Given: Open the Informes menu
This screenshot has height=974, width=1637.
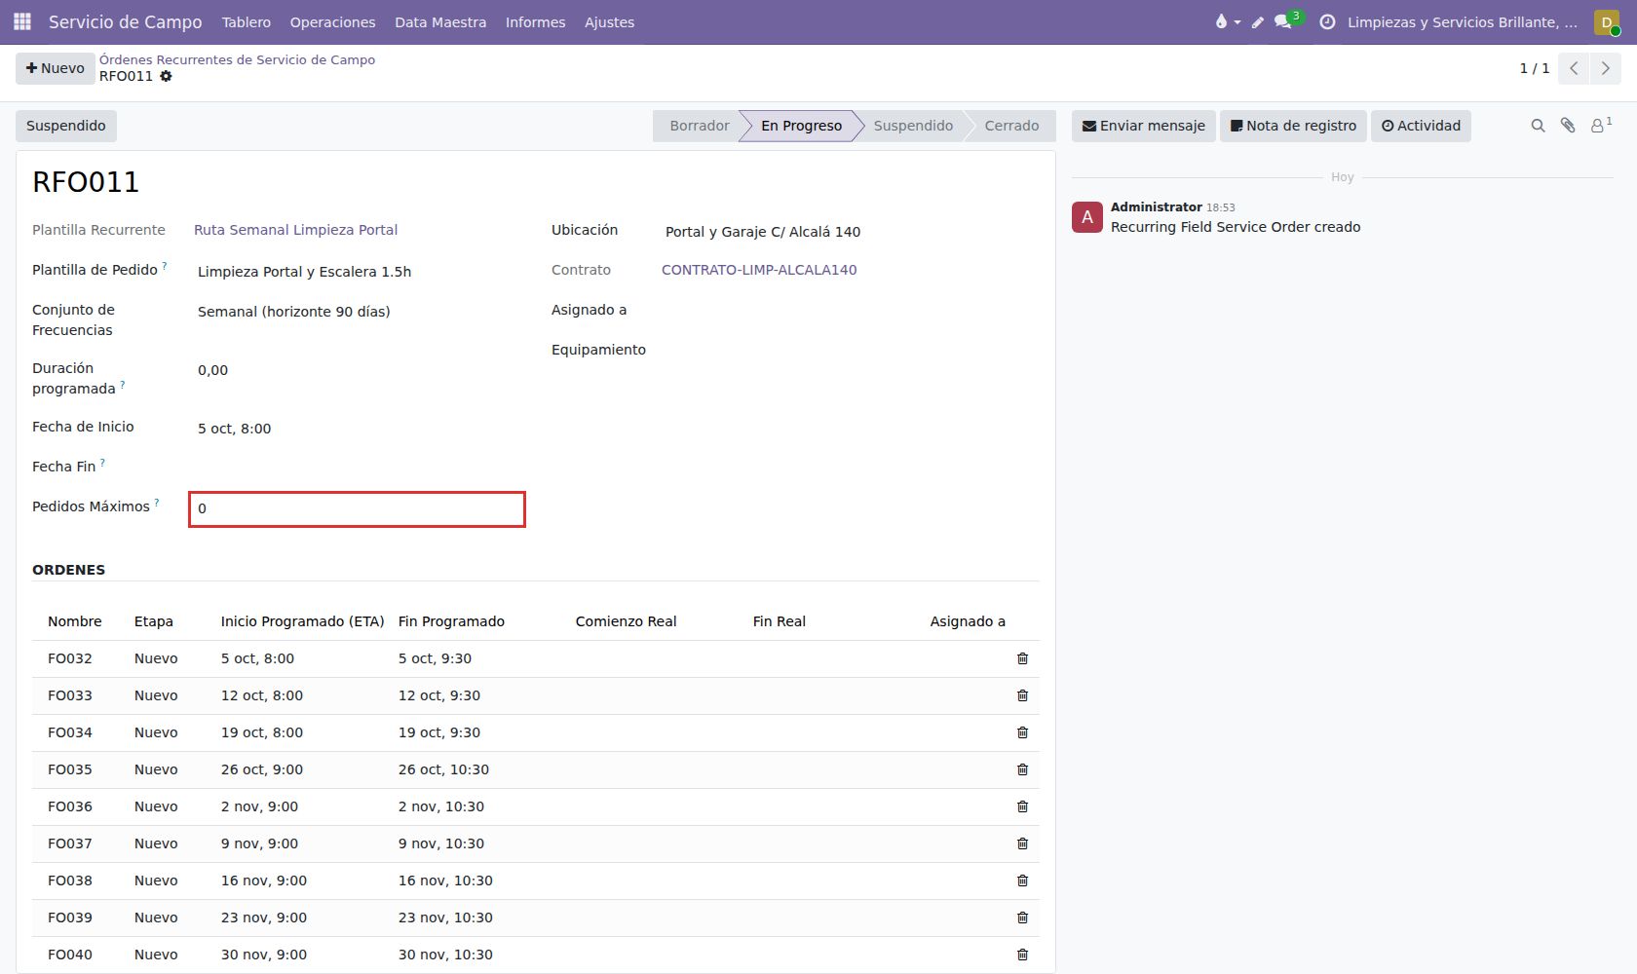Looking at the screenshot, I should pyautogui.click(x=535, y=21).
